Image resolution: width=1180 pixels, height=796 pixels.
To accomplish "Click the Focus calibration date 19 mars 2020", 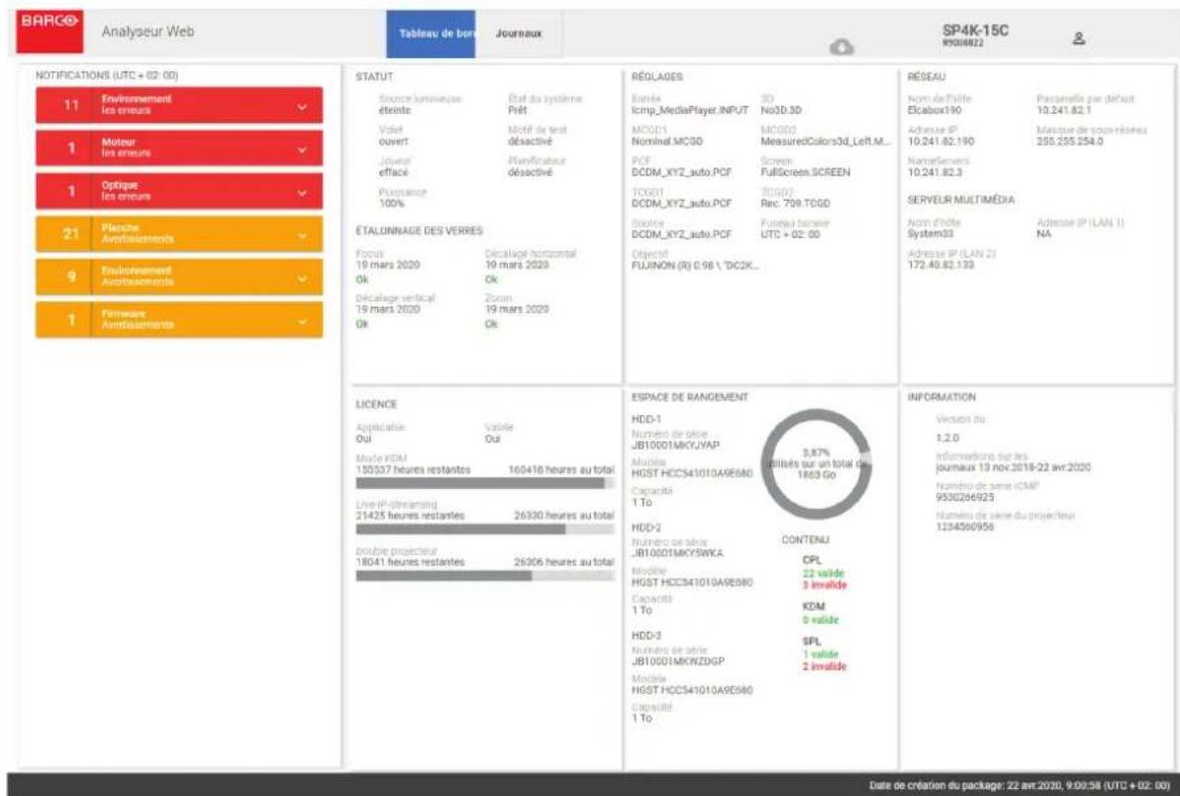I will [388, 264].
